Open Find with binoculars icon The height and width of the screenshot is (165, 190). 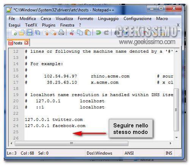click(117, 33)
